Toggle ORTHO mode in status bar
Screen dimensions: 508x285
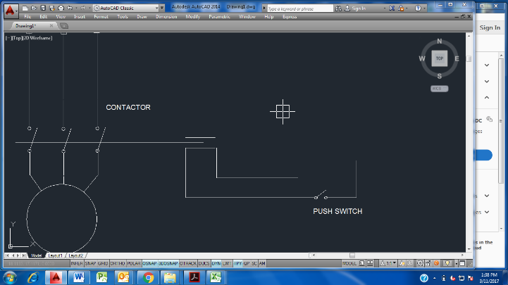(116, 263)
